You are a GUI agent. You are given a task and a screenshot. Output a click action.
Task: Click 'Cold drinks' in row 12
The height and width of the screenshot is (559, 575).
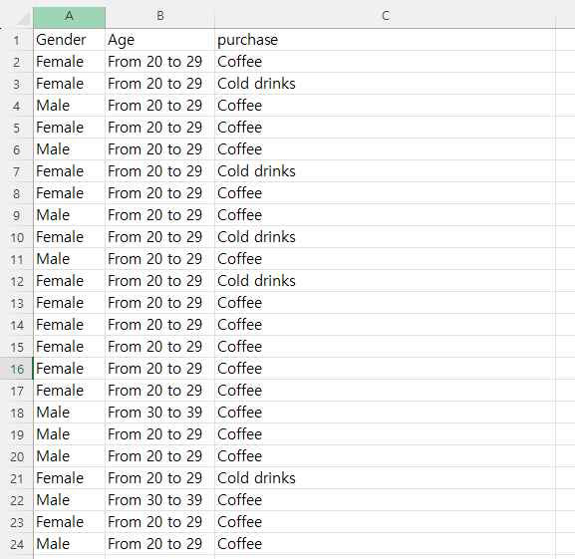pyautogui.click(x=256, y=281)
